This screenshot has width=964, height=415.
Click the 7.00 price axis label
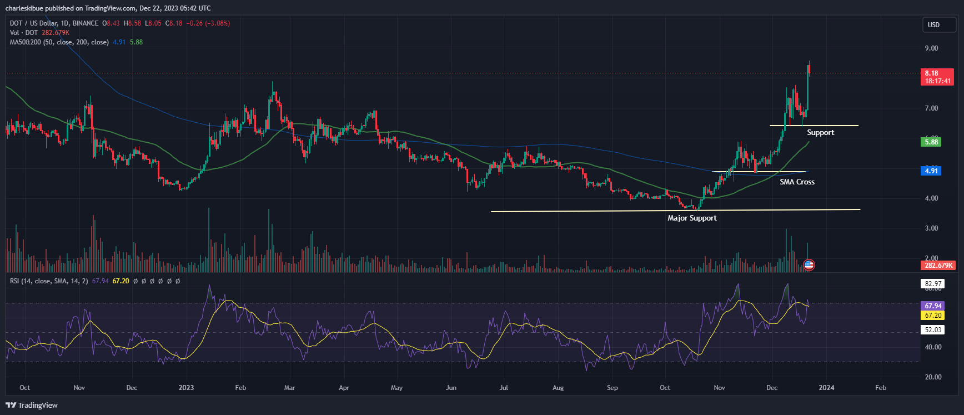click(931, 108)
